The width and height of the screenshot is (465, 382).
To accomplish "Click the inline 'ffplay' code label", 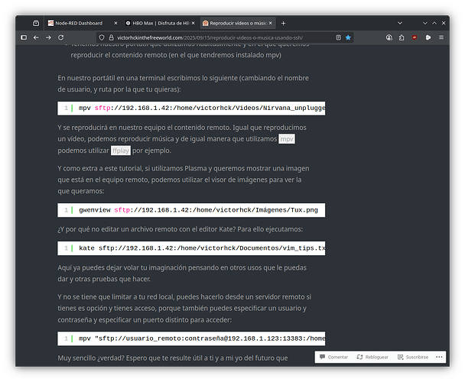I will [x=121, y=151].
